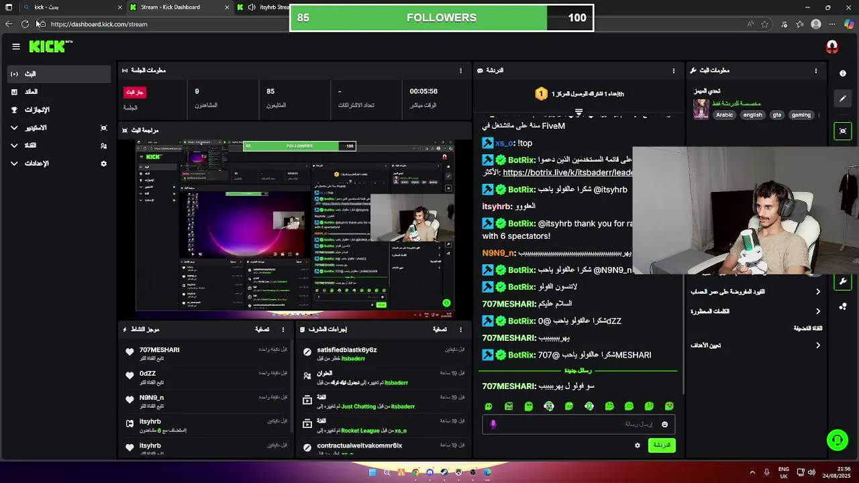Screen dimensions: 859x483
Task: Open the الكلمات المحظورة row arrow
Action: pyautogui.click(x=818, y=311)
